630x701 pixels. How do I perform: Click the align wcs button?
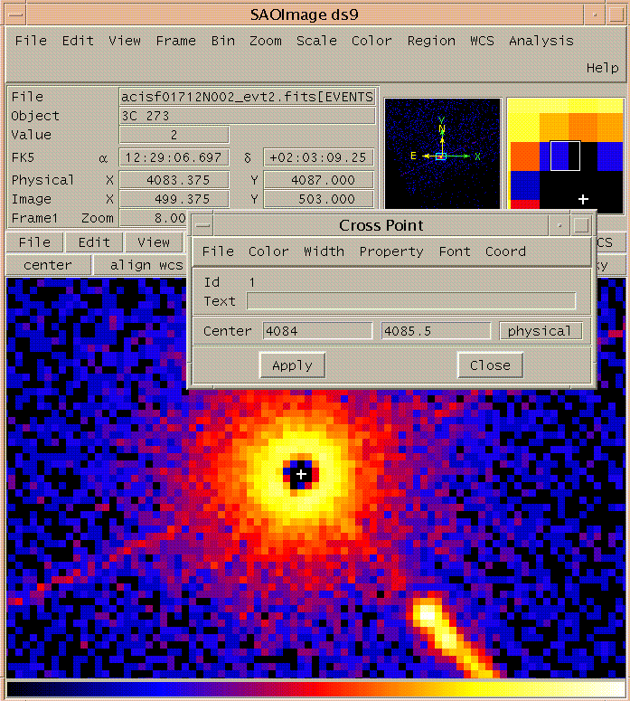click(141, 265)
